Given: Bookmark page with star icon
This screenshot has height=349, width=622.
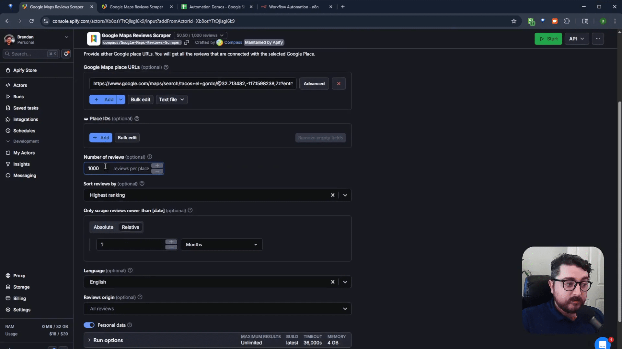Looking at the screenshot, I should coord(514,21).
